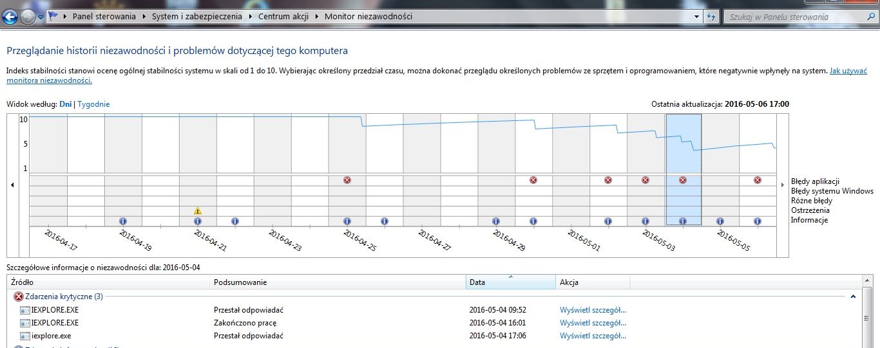Open the recent pages dropdown next to navigation arrows
The image size is (880, 348).
pyautogui.click(x=41, y=17)
